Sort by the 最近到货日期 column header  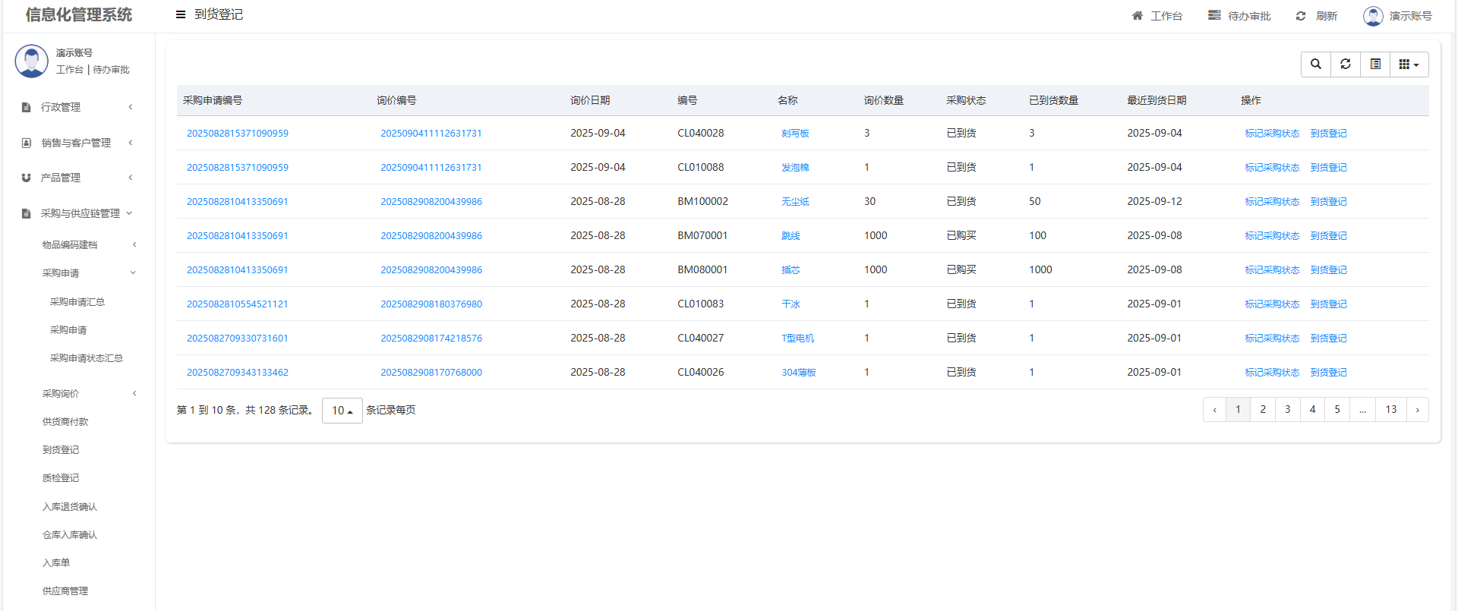[1156, 100]
